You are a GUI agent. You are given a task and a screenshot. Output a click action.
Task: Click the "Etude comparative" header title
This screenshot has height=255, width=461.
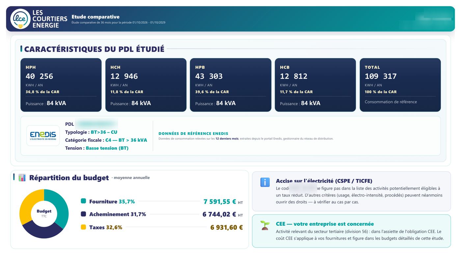(x=95, y=17)
